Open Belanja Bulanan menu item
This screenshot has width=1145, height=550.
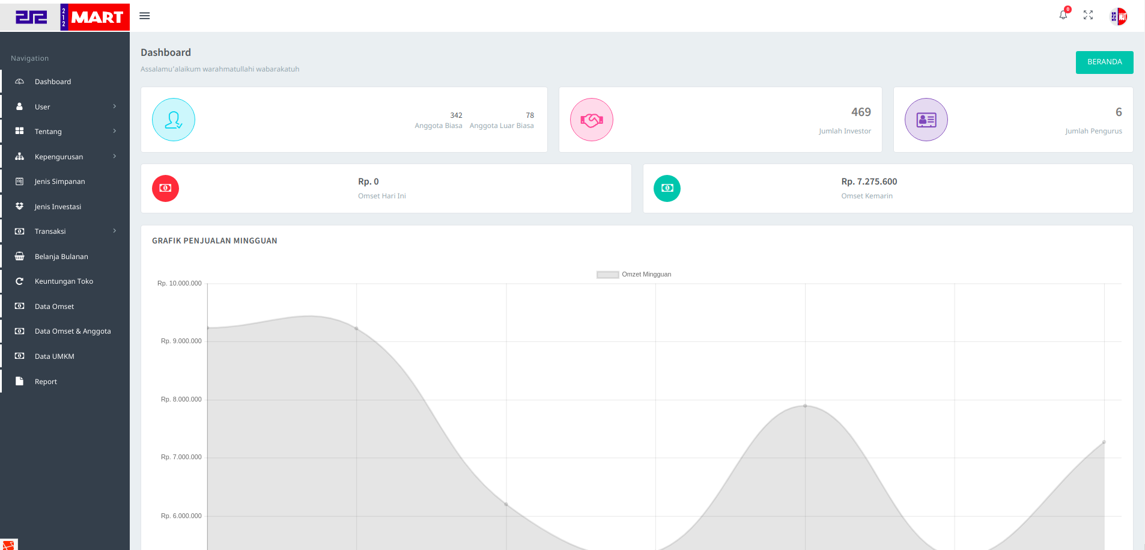click(61, 257)
